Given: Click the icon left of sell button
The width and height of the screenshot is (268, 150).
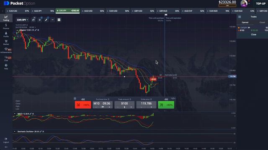Looking at the screenshot, I should pyautogui.click(x=75, y=99).
